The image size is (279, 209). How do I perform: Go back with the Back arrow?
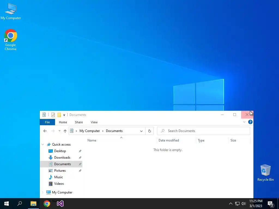pyautogui.click(x=45, y=131)
